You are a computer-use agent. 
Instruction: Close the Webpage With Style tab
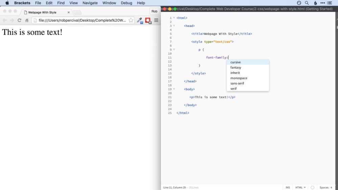[69, 12]
